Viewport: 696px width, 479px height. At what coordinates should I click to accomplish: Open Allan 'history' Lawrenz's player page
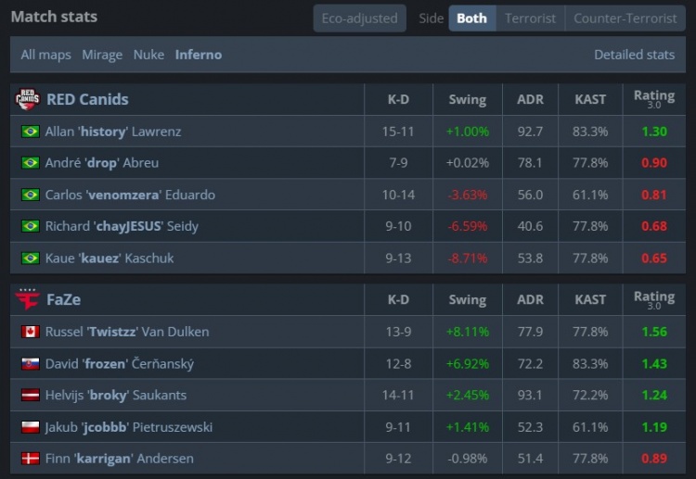coord(113,132)
